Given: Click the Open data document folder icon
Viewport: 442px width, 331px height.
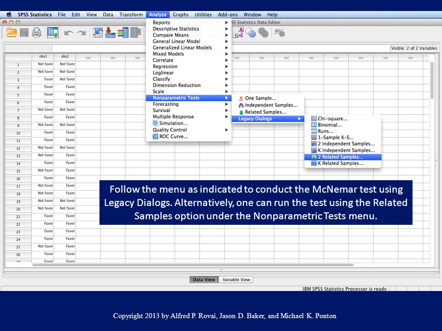Looking at the screenshot, I should coord(12,33).
